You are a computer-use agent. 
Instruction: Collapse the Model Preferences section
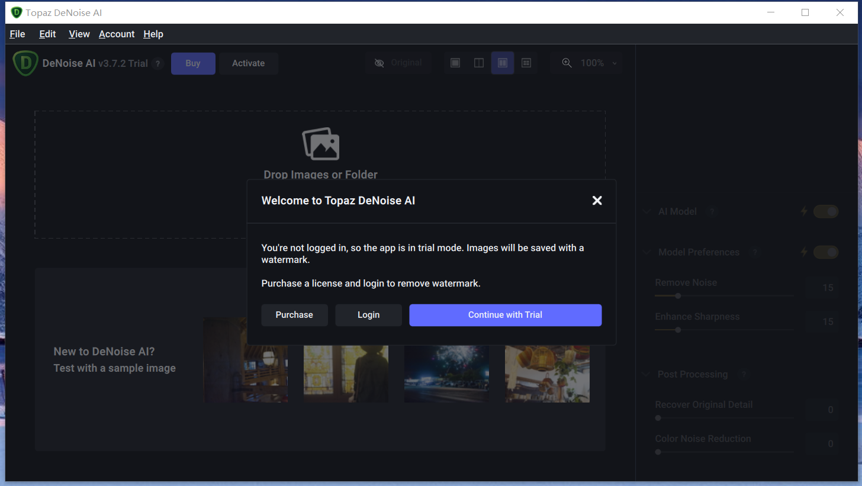[x=646, y=252]
